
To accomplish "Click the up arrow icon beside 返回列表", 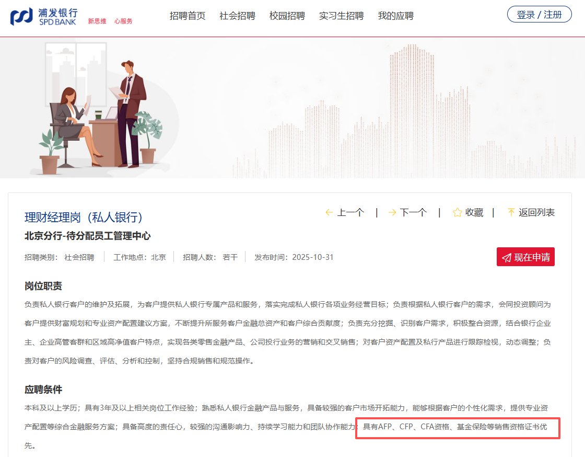I will click(x=511, y=212).
